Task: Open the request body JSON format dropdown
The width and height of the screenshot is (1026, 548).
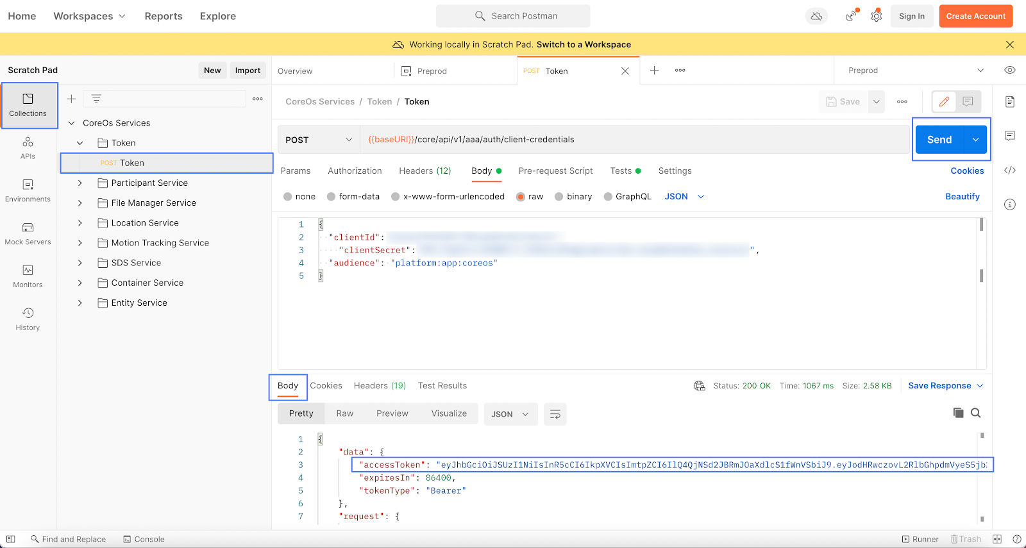Action: pyautogui.click(x=684, y=197)
